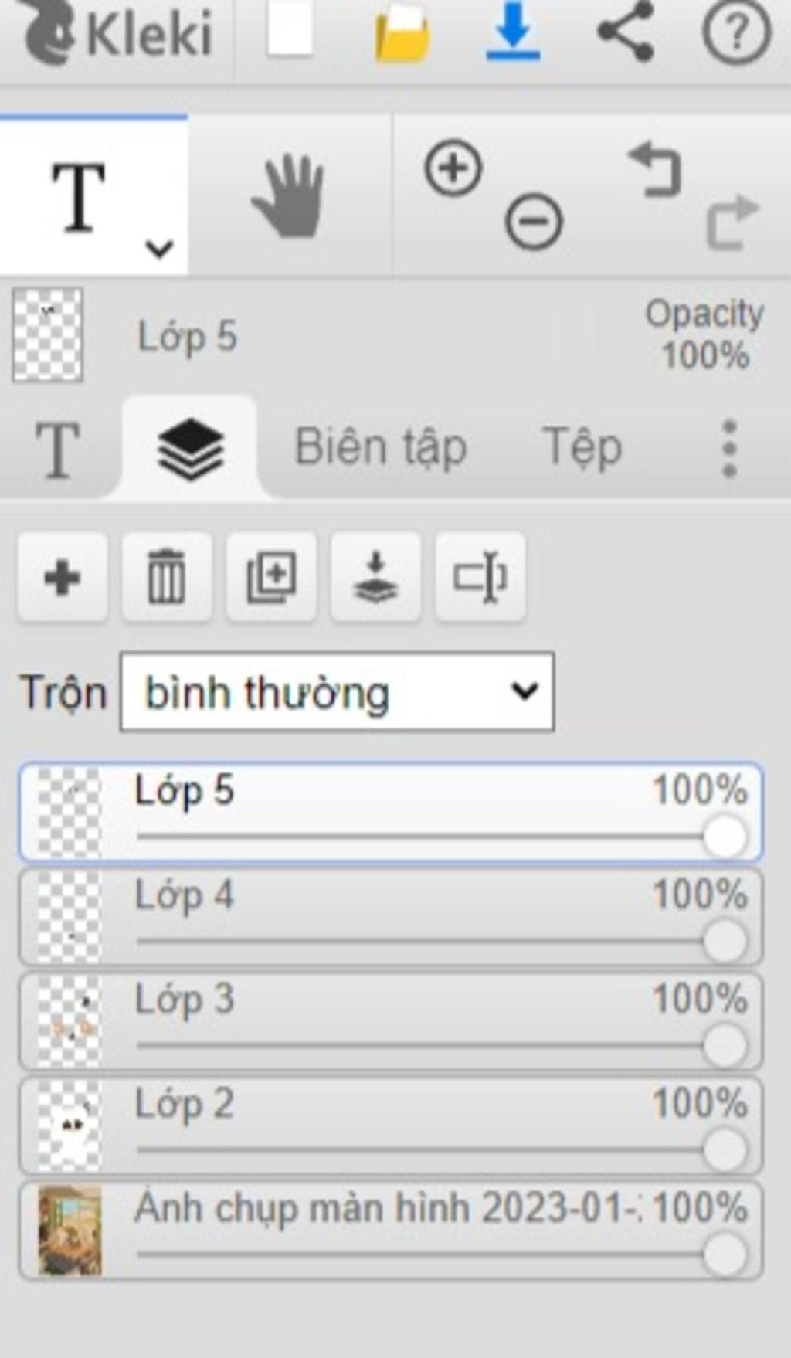Click the share icon
The image size is (791, 1358).
coord(626,32)
